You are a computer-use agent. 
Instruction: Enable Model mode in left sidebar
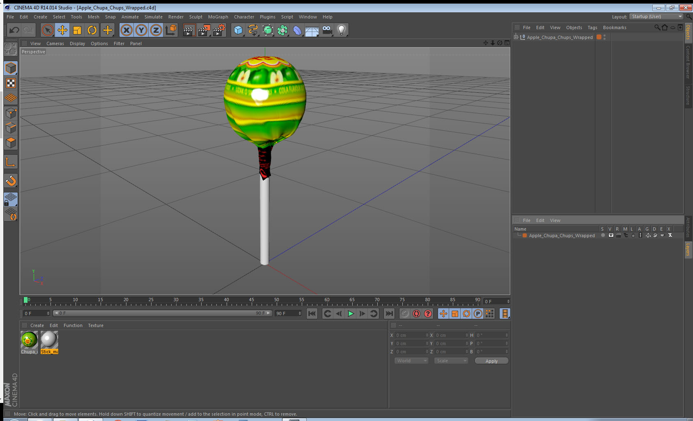(x=11, y=68)
